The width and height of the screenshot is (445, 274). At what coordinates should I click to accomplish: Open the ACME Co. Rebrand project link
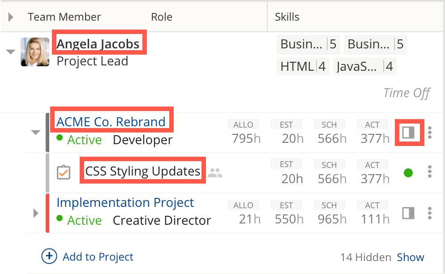click(x=111, y=121)
